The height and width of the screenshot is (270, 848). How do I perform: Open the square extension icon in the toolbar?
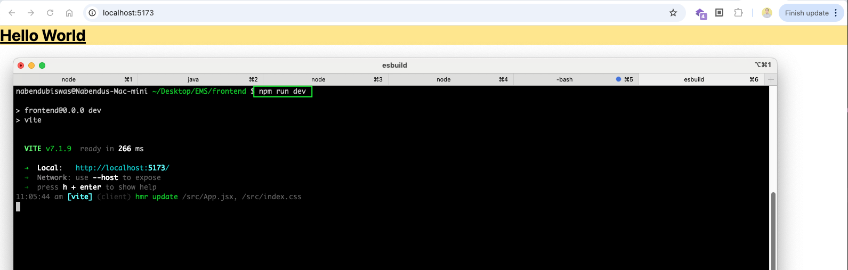[x=719, y=13]
